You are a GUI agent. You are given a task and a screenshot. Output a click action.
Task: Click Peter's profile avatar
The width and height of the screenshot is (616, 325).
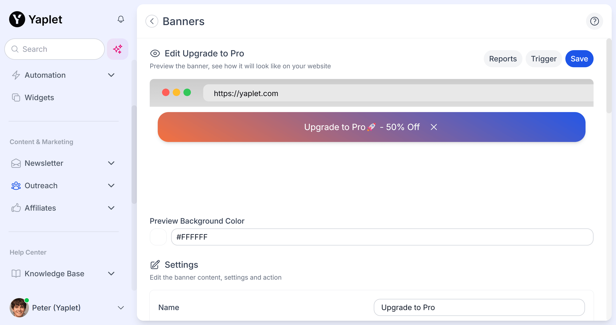pyautogui.click(x=19, y=308)
